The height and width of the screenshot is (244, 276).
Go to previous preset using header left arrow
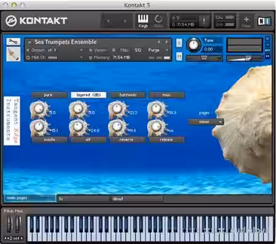pyautogui.click(x=108, y=21)
